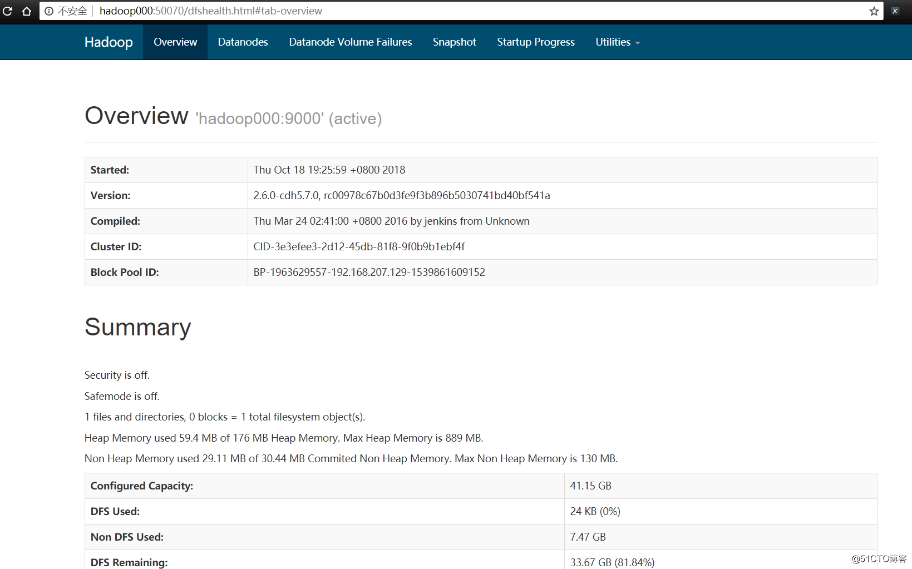Click the DFS Used: label
Viewport: 912px width, 569px height.
[115, 512]
